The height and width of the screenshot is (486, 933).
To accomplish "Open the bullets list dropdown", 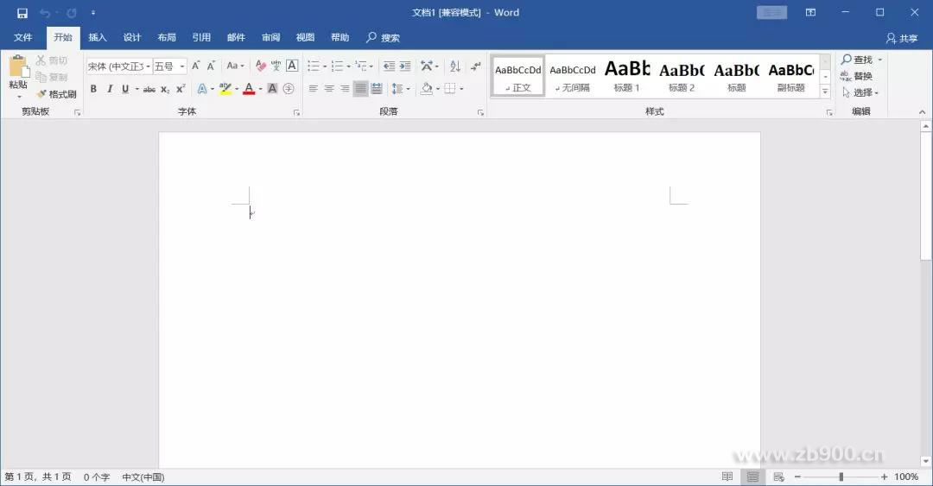I will click(324, 66).
